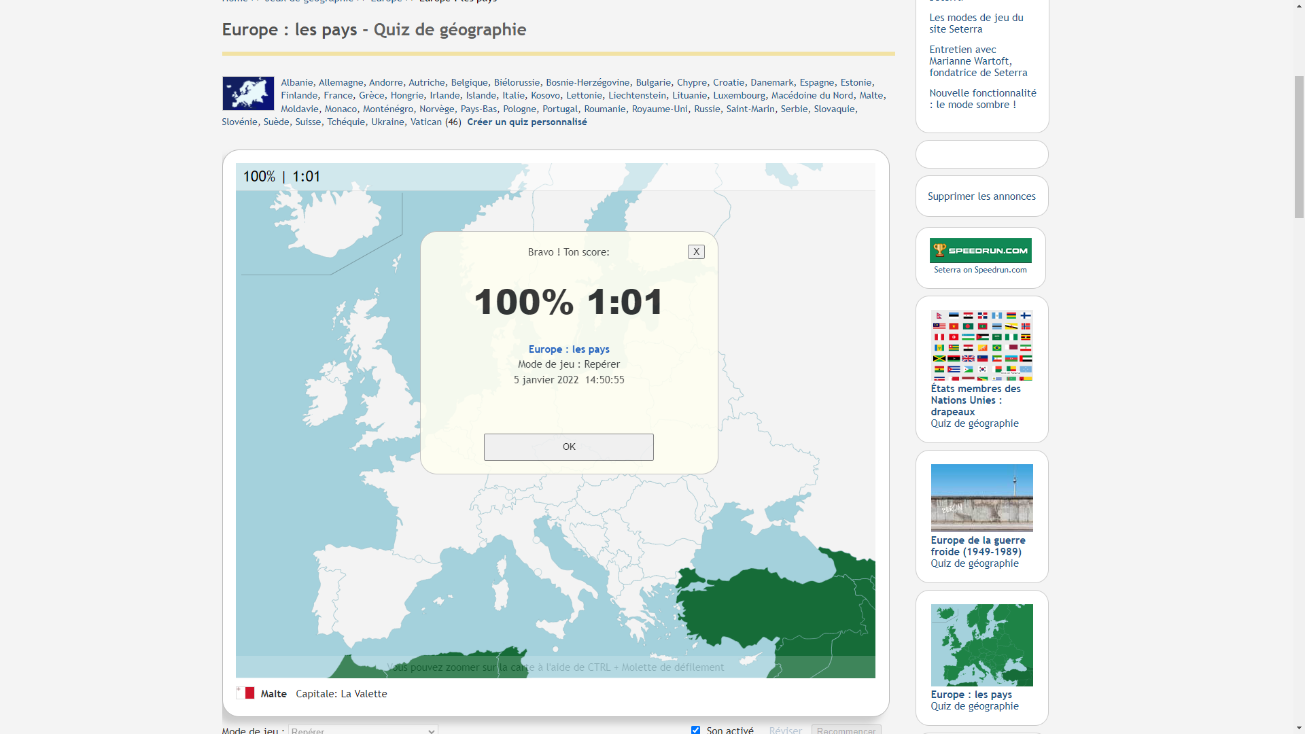
Task: Toggle the Son activé checkbox
Action: point(695,730)
